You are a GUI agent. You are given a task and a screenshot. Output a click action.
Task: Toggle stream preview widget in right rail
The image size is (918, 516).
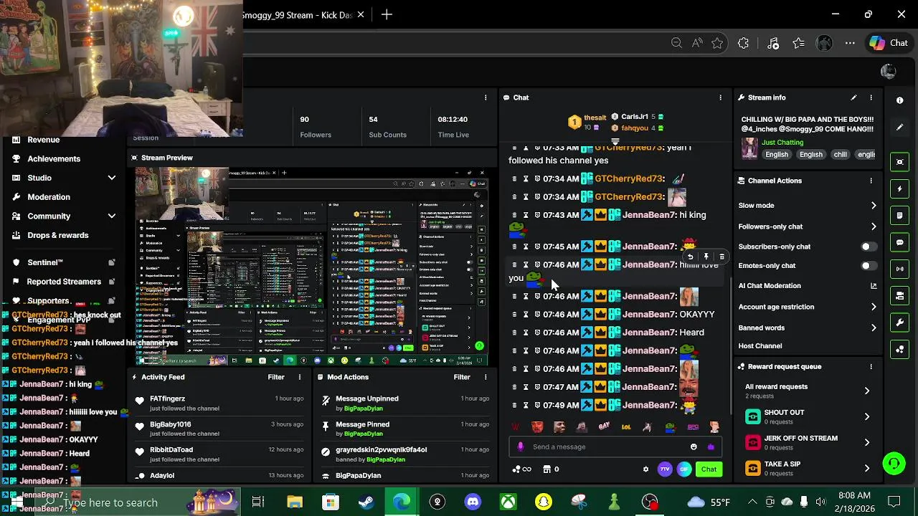pos(900,162)
